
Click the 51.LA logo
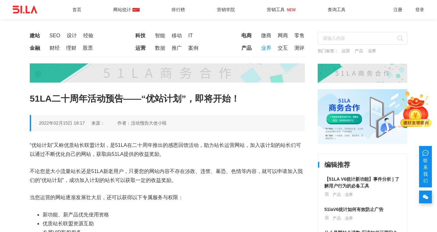[x=25, y=10]
